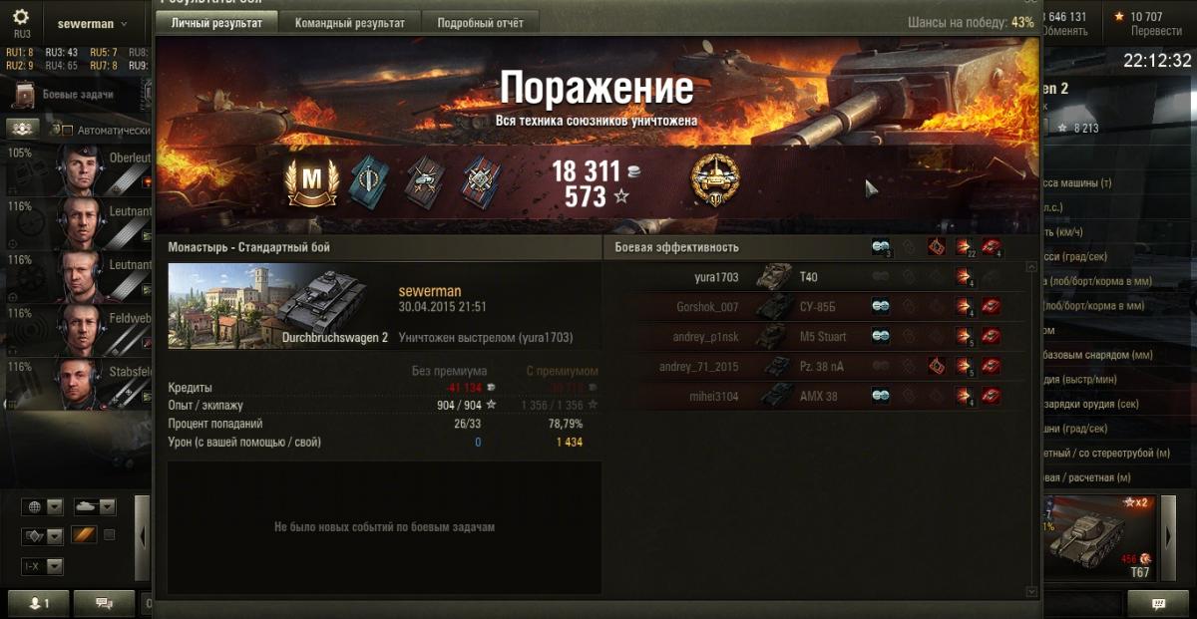Open the I-X tier filter dropdown

[43, 566]
